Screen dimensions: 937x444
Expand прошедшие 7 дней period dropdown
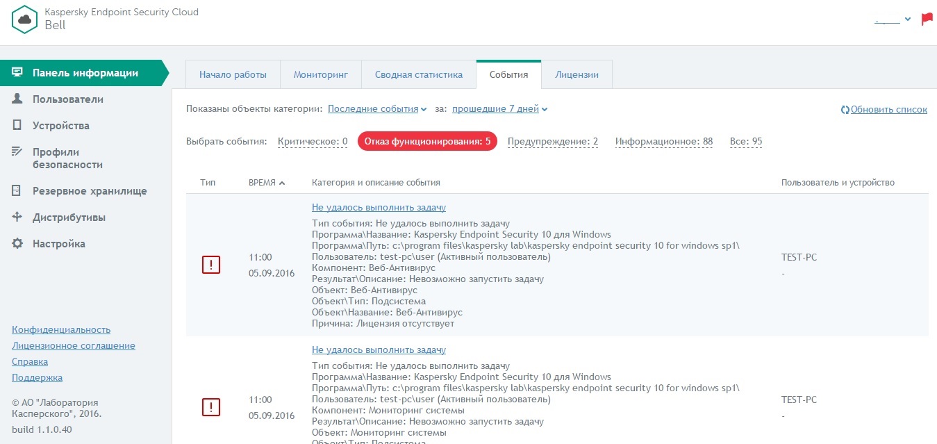pyautogui.click(x=499, y=109)
